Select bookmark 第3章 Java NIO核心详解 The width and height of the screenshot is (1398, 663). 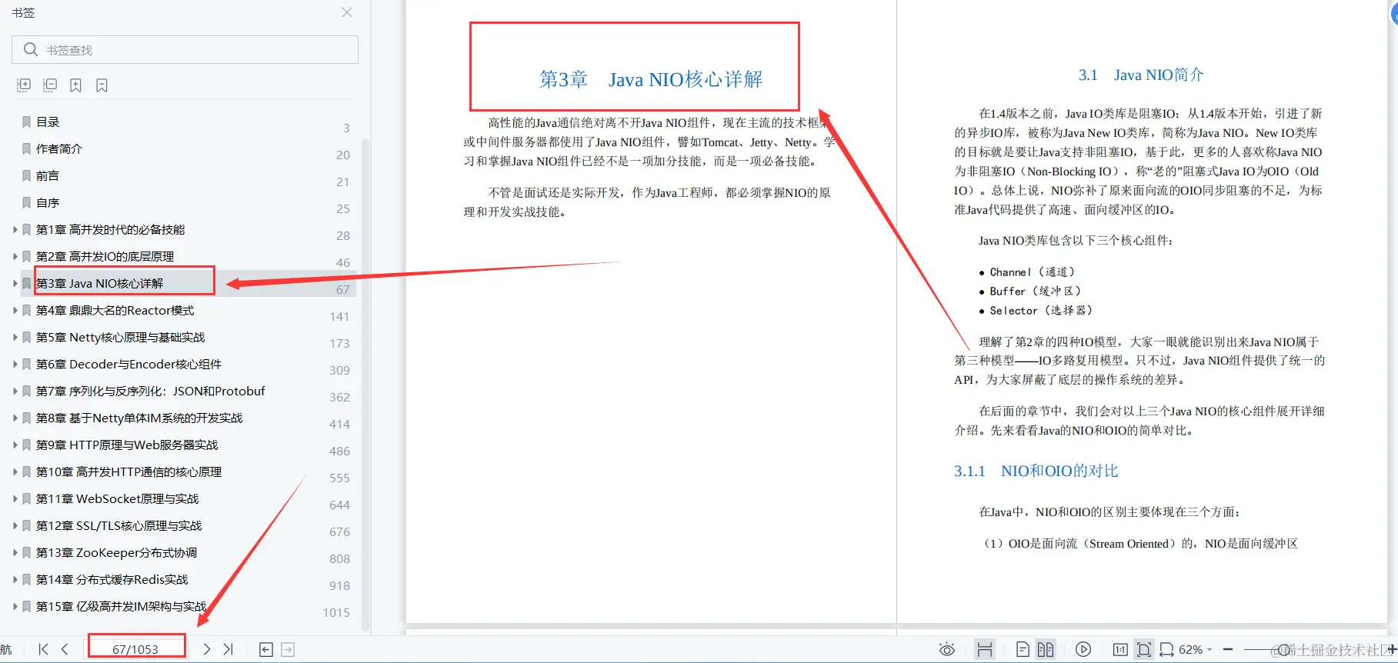[100, 283]
